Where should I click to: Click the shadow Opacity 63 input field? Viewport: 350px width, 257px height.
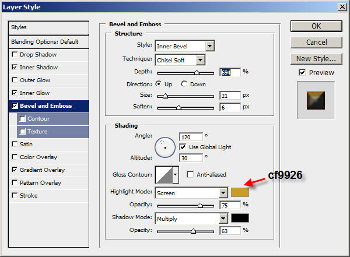point(230,231)
